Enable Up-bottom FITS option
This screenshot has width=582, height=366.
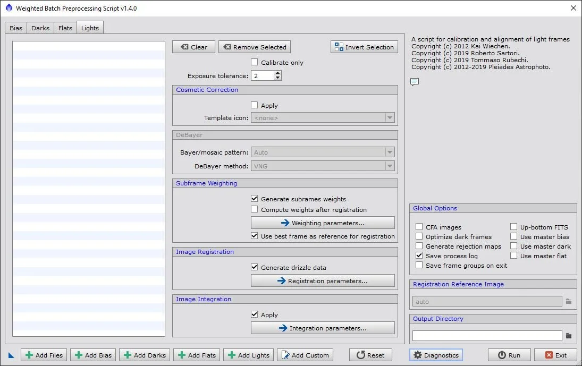(514, 227)
